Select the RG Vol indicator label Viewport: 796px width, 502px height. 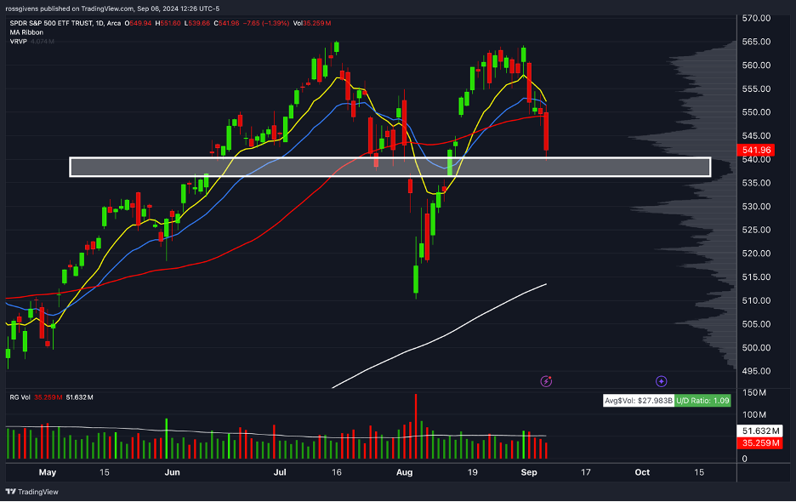(x=20, y=397)
